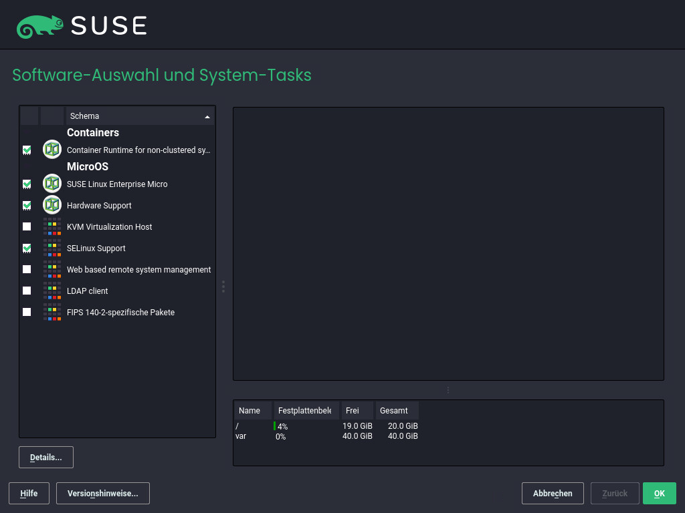Click the vertical splitter handle between panels

click(x=223, y=286)
